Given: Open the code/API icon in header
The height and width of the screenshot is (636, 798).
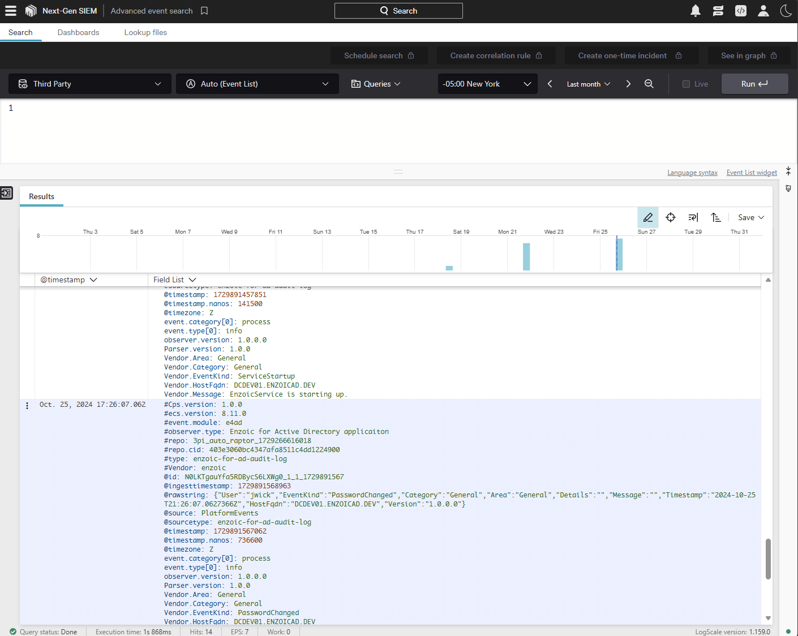Looking at the screenshot, I should tap(741, 11).
